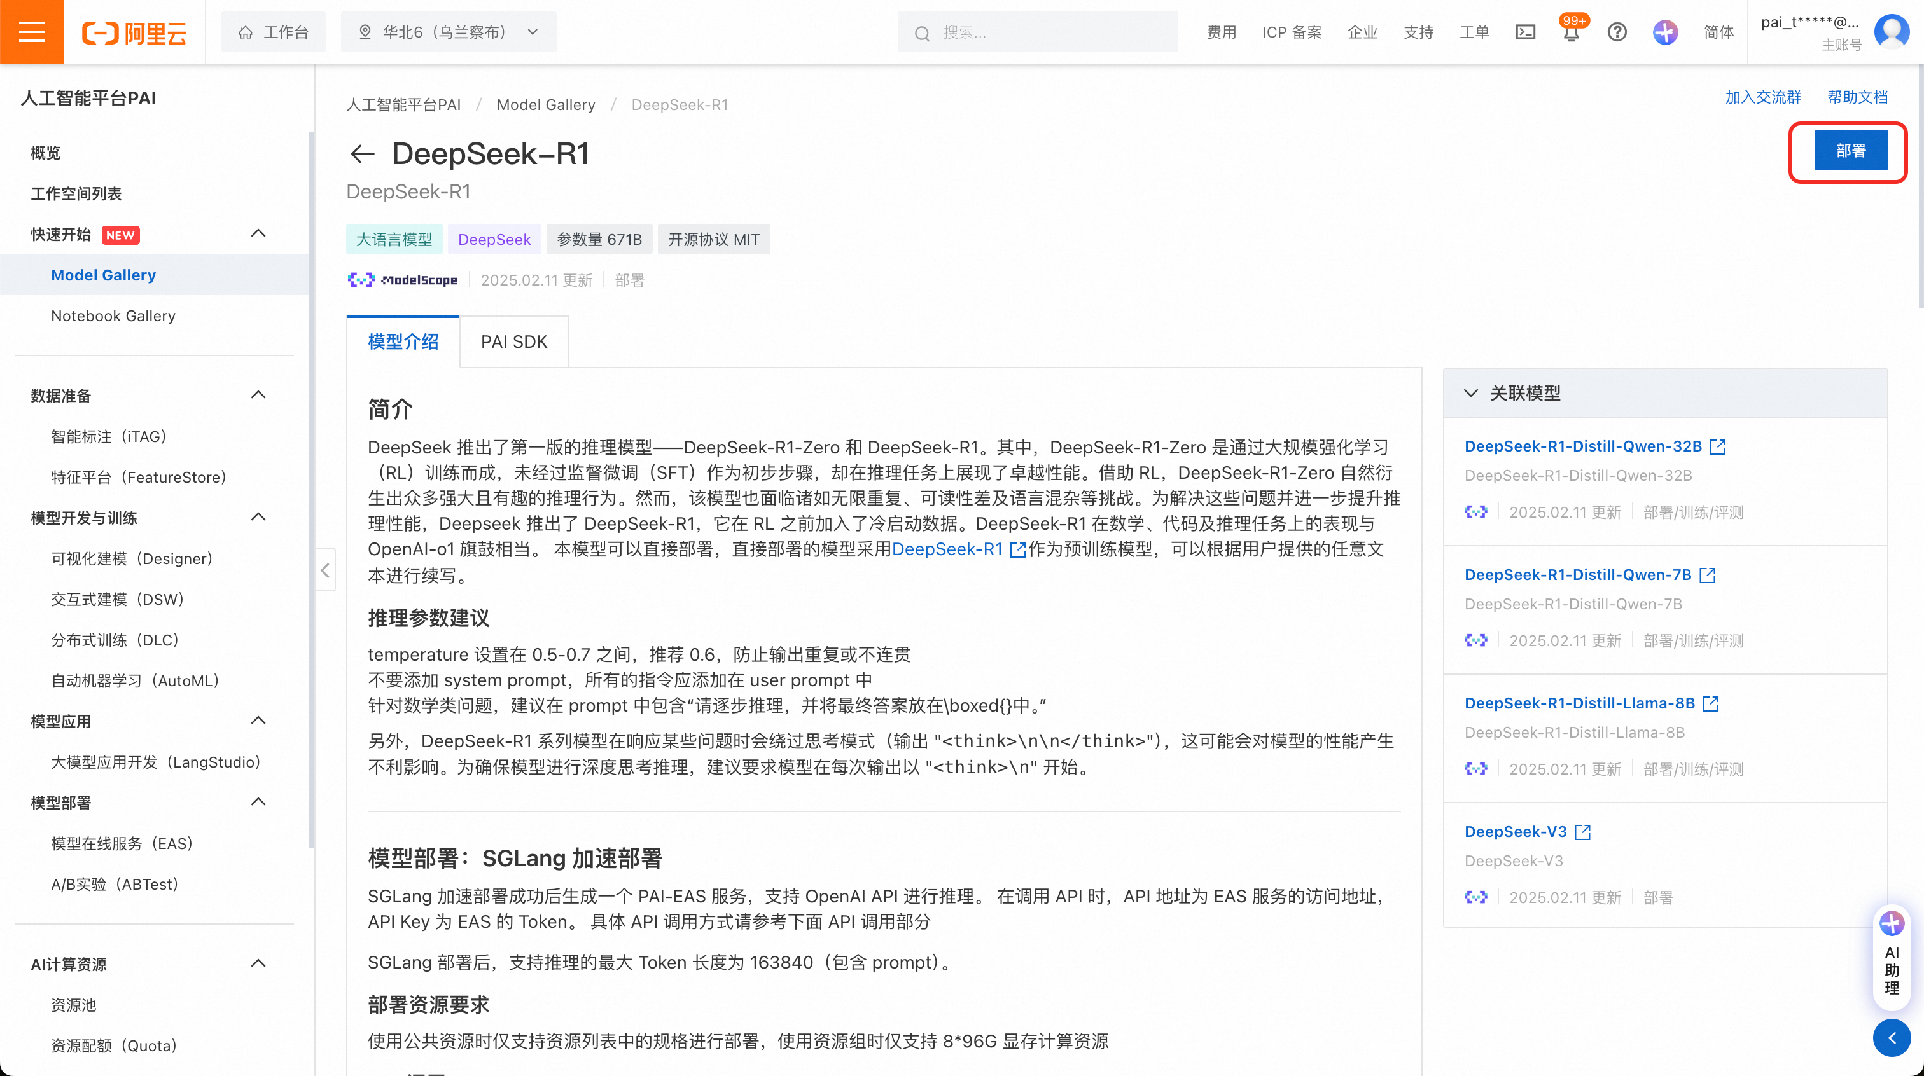Open the 华北6 region dropdown
Image resolution: width=1924 pixels, height=1076 pixels.
click(x=448, y=32)
